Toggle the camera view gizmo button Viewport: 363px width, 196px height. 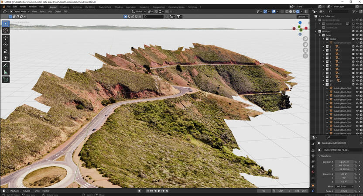click(x=305, y=50)
